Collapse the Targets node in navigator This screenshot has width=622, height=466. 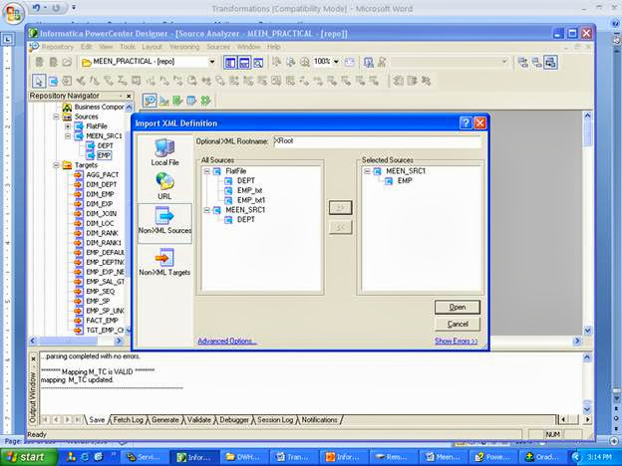57,165
